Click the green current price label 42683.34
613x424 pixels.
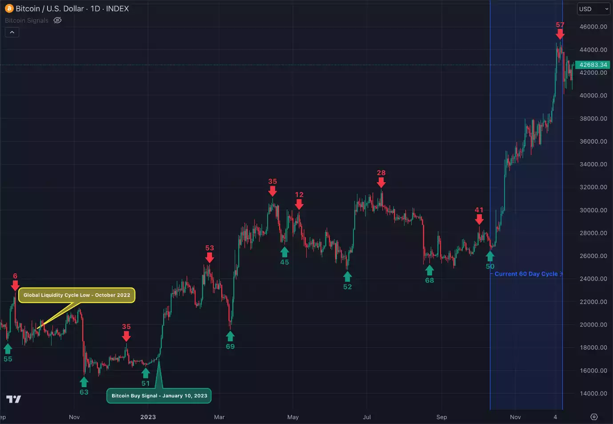point(593,65)
